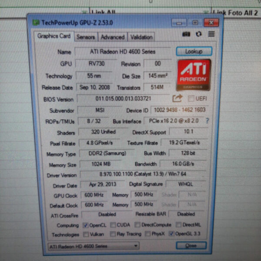Click the BIOS Version field
Image resolution: width=261 pixels, height=261 pixels.
pos(123,99)
